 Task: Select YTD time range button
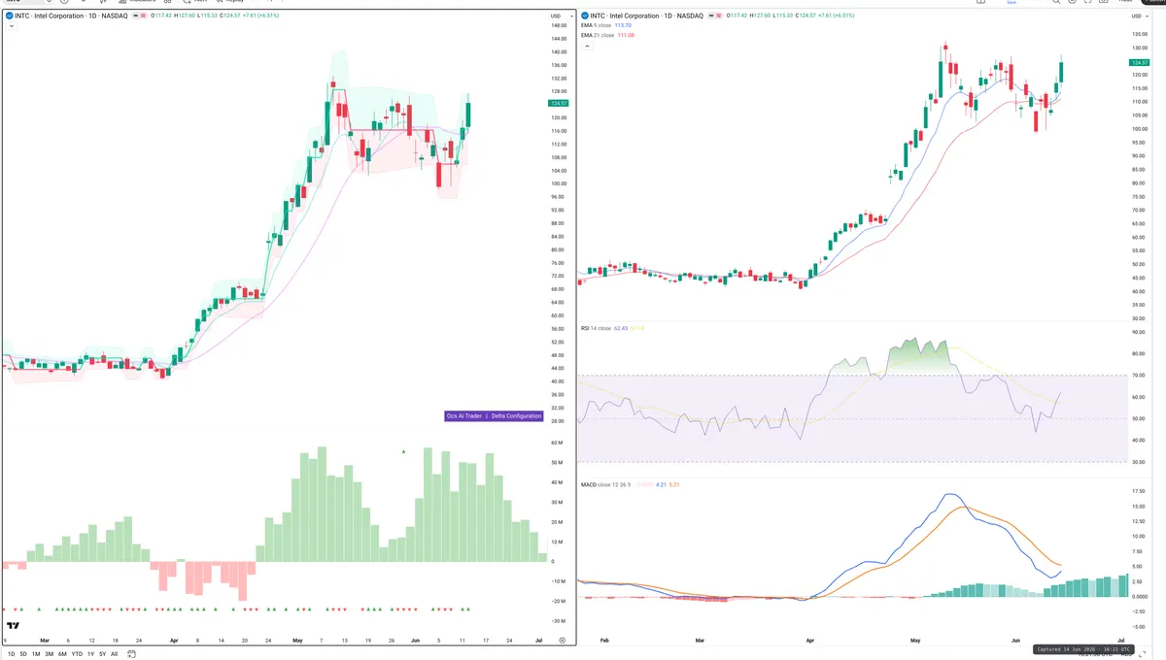coord(77,654)
